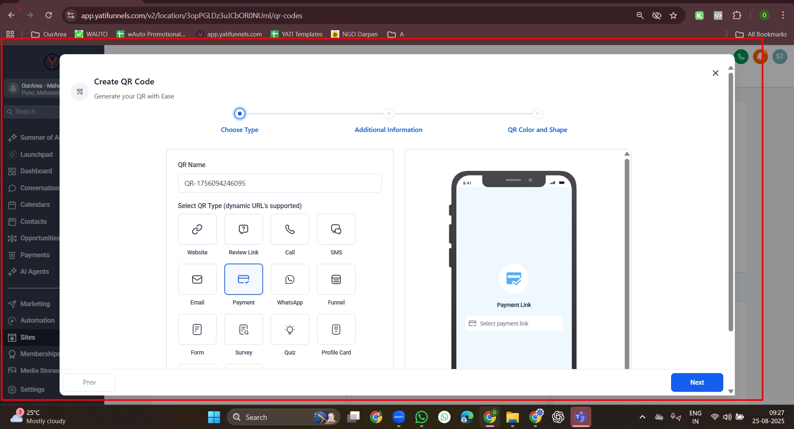This screenshot has width=794, height=429.
Task: Choose the Survey QR type icon
Action: (x=243, y=329)
